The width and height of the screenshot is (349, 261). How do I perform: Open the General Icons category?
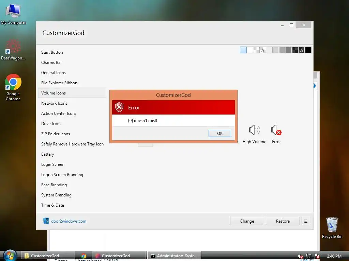53,73
